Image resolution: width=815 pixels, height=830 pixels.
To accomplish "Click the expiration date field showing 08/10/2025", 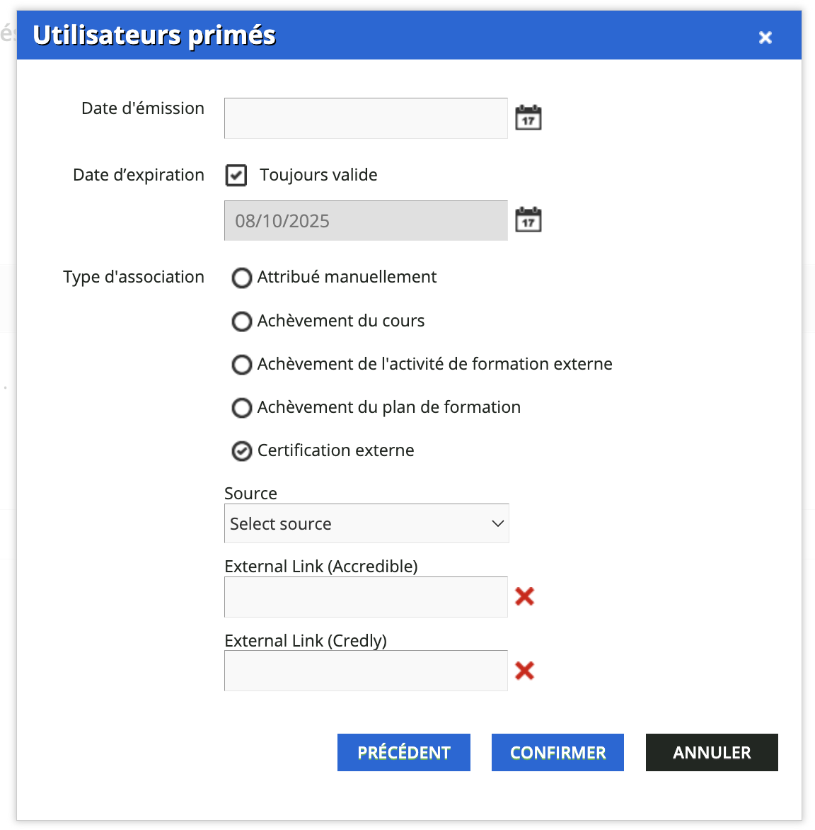I will [366, 220].
